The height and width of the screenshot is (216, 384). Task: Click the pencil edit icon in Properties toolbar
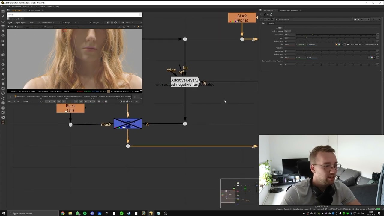point(271,14)
